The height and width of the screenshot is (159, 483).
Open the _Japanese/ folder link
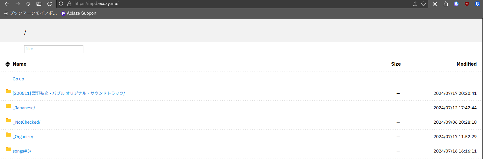tap(24, 108)
